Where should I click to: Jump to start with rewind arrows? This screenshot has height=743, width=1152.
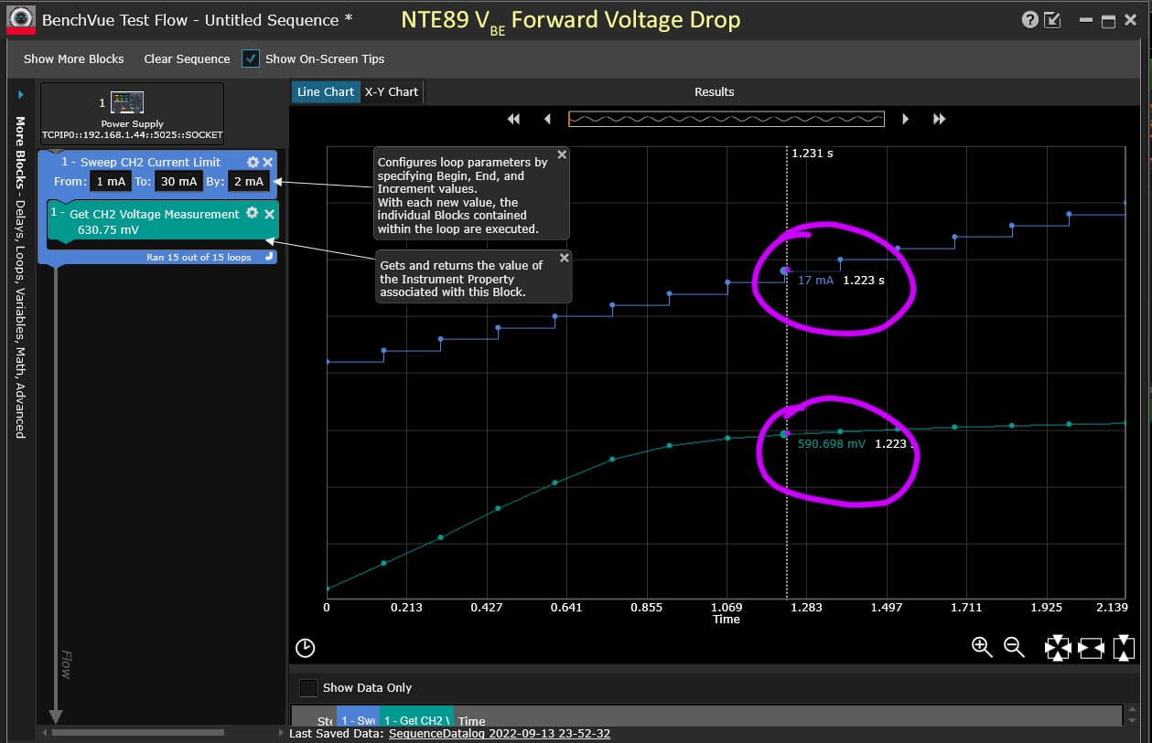(513, 119)
